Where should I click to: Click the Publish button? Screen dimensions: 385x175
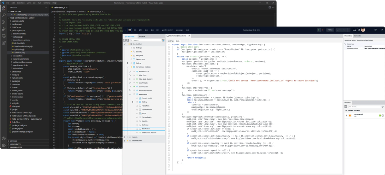pyautogui.click(x=330, y=30)
